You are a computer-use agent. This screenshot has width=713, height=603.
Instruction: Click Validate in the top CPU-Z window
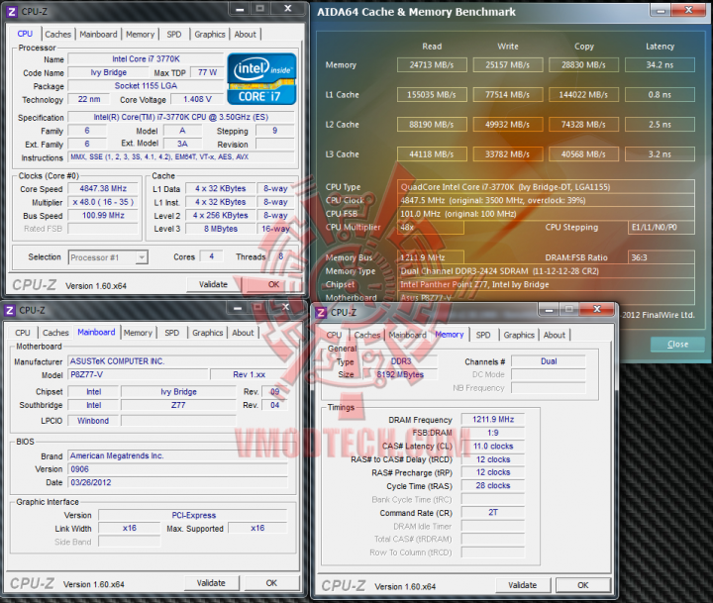[213, 285]
